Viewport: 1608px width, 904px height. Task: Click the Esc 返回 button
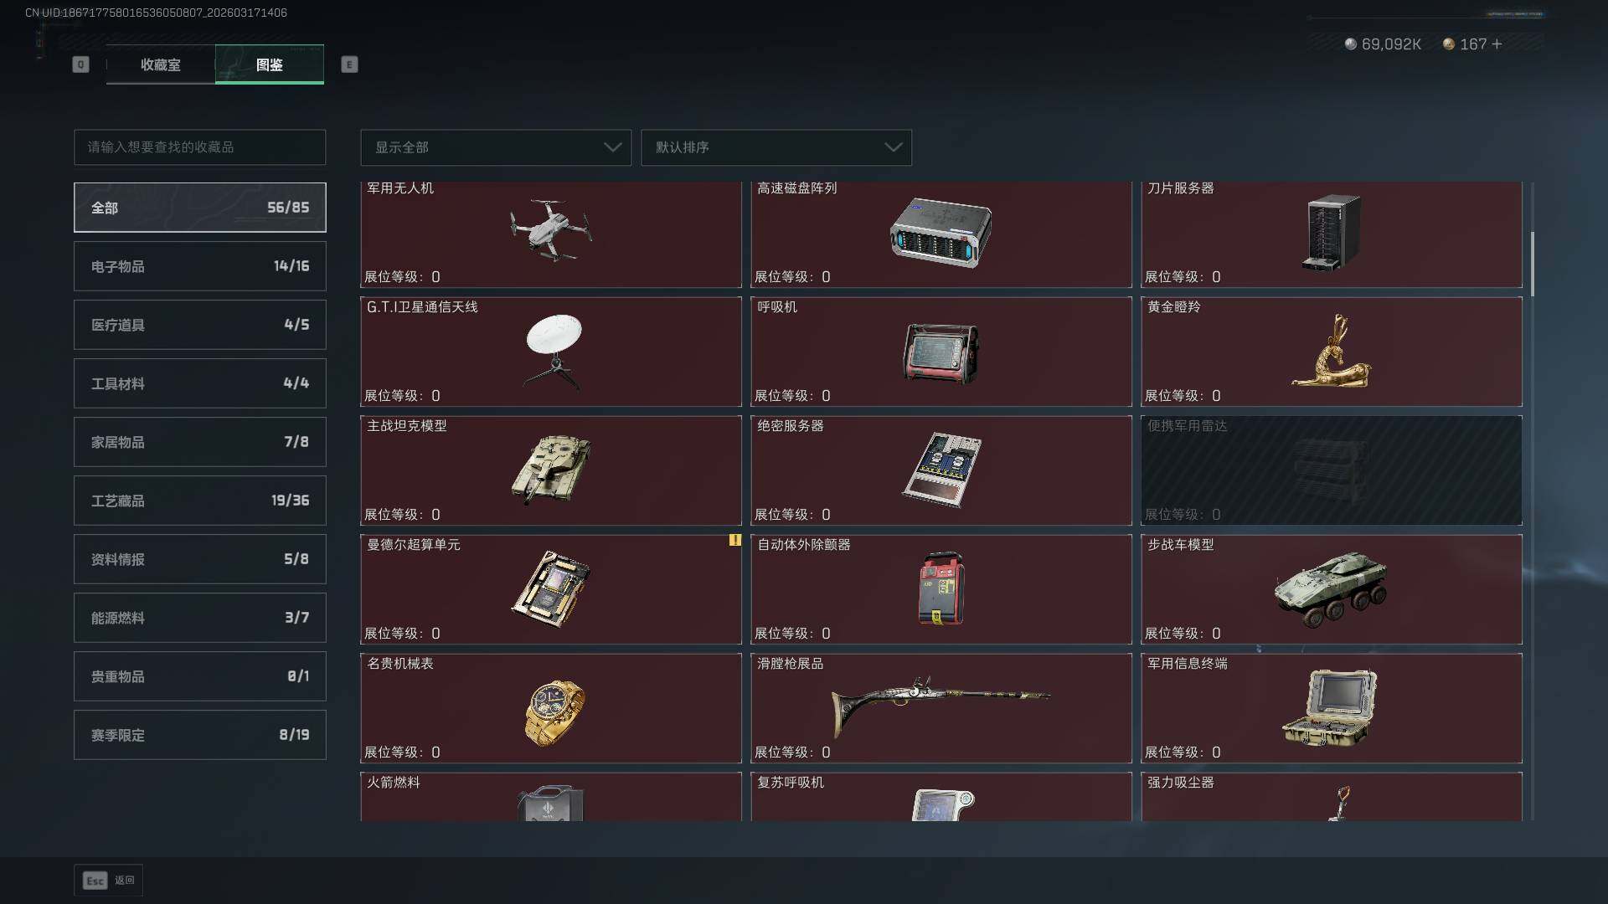pyautogui.click(x=109, y=881)
